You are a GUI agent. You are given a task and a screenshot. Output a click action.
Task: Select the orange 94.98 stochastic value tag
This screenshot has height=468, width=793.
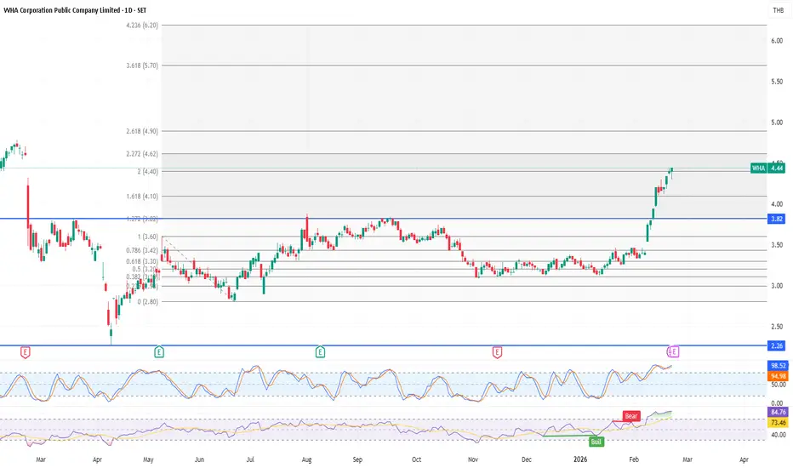(778, 376)
